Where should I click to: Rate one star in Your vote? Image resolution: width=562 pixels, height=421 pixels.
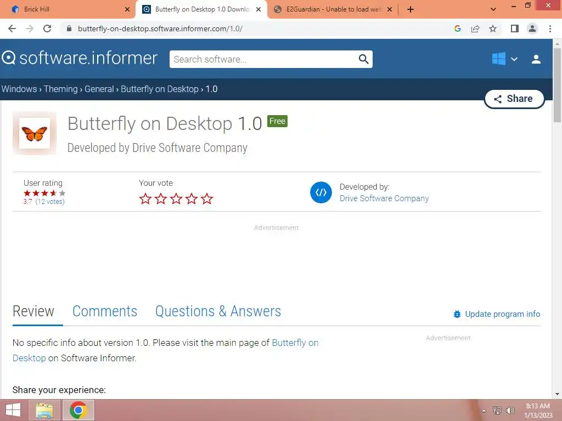(145, 198)
